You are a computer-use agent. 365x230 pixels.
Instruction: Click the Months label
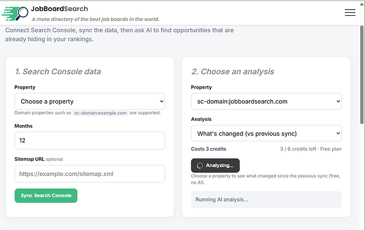[24, 126]
